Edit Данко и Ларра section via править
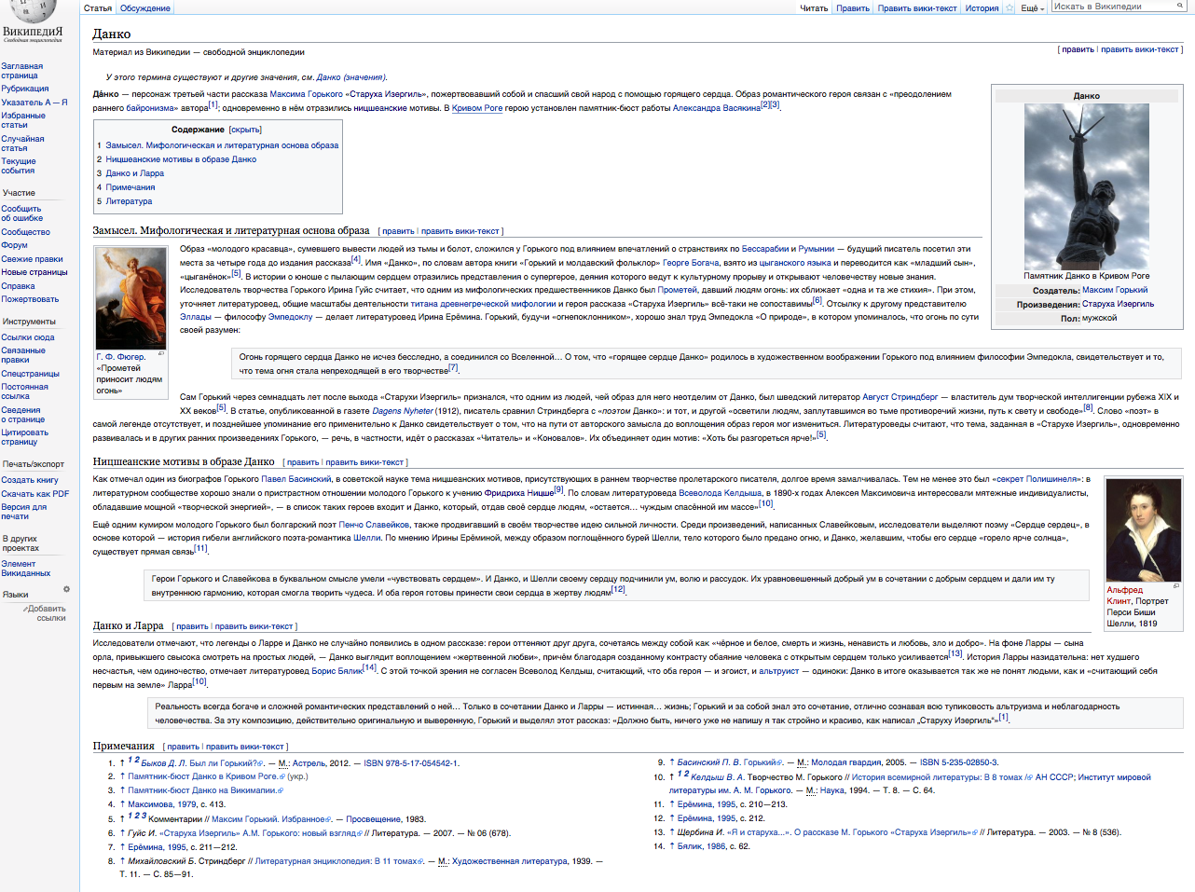This screenshot has height=892, width=1195. [192, 626]
